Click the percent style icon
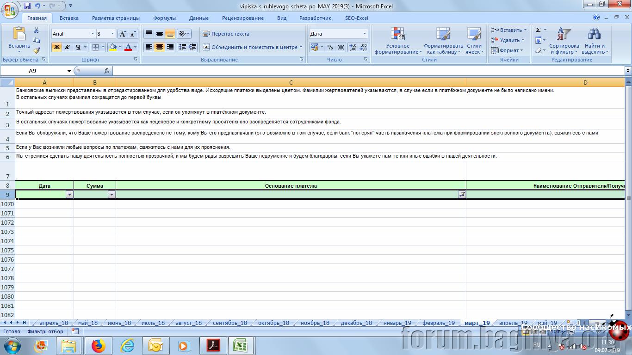 (x=330, y=47)
